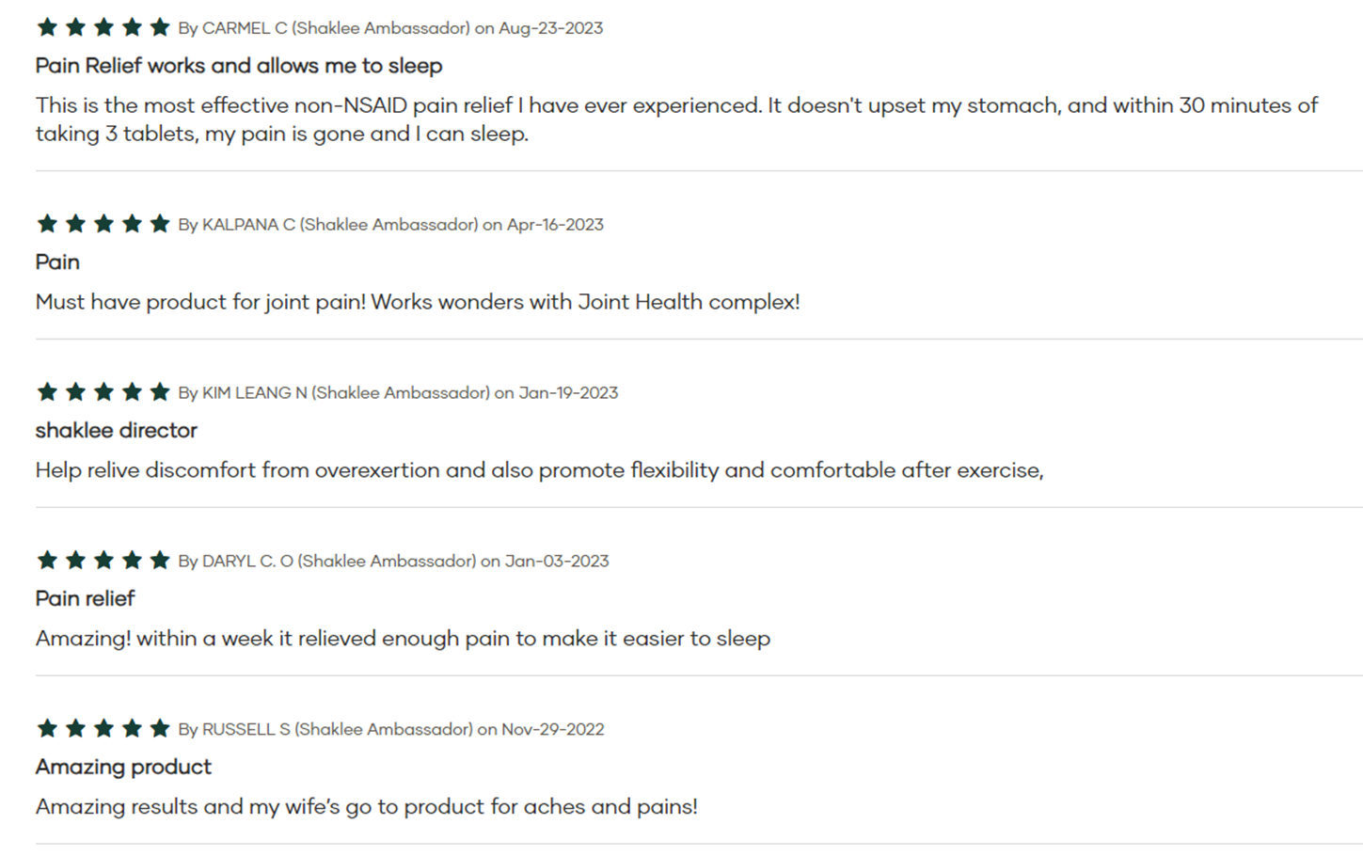Click the 'Amazing product' review title
The image size is (1363, 856).
pos(123,768)
